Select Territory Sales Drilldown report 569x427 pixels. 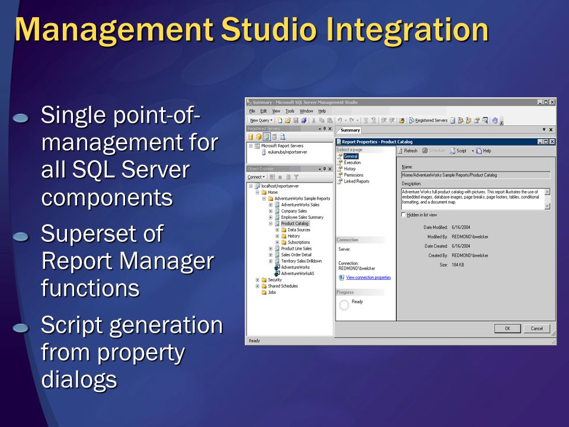[x=301, y=261]
